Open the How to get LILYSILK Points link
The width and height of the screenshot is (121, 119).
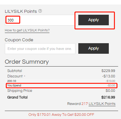click(x=27, y=30)
